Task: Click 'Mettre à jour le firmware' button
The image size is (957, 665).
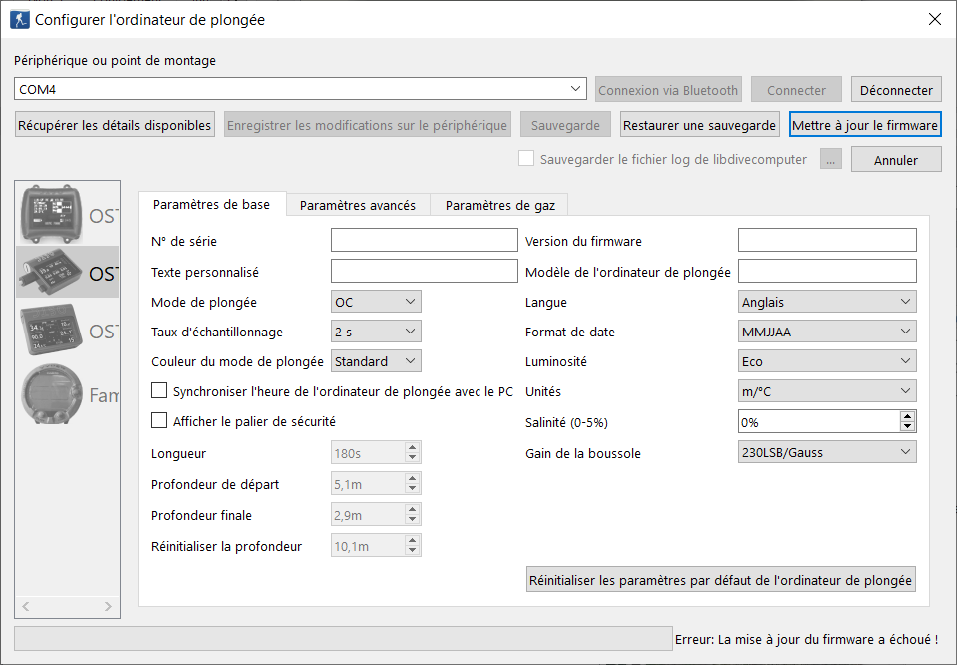Action: tap(865, 125)
